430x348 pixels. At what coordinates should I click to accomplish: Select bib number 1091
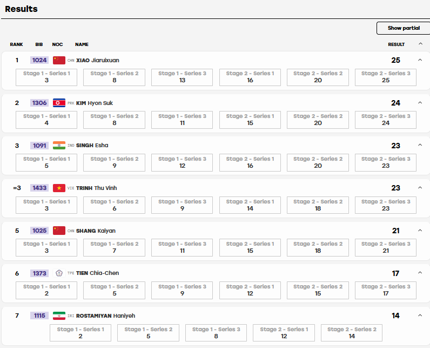[x=39, y=146]
